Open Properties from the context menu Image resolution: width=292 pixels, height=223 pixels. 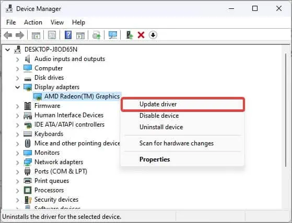coord(182,159)
